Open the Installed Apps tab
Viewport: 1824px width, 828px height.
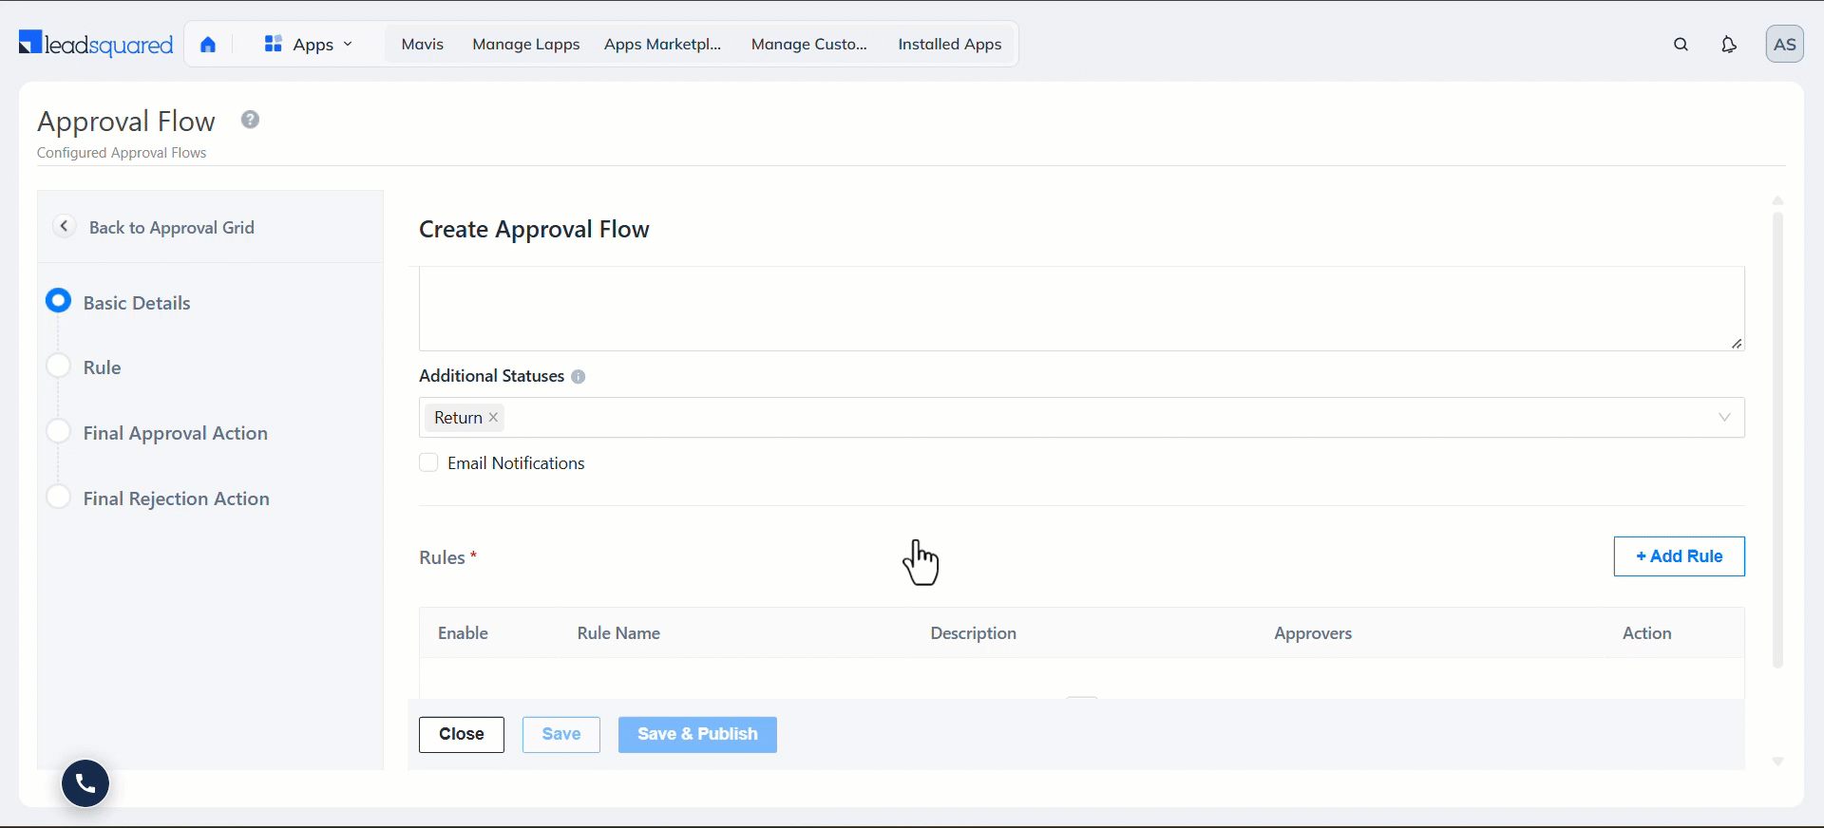click(x=950, y=45)
